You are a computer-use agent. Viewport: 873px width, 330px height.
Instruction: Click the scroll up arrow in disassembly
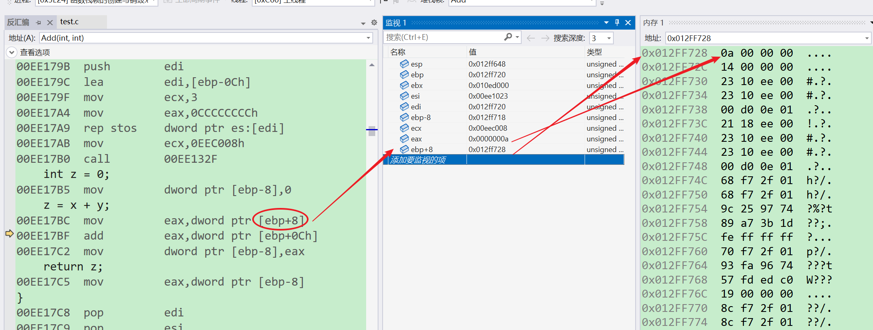pos(372,65)
